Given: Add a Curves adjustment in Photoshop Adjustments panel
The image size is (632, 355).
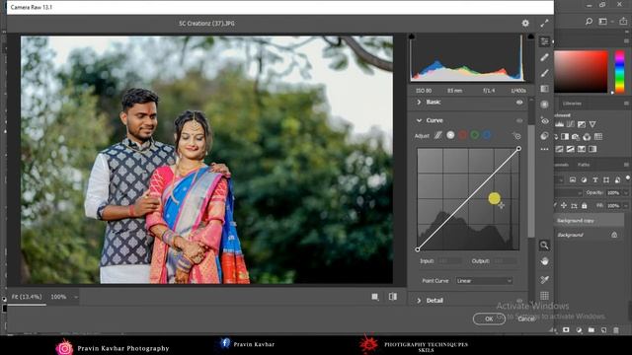Looking at the screenshot, I should 571,124.
